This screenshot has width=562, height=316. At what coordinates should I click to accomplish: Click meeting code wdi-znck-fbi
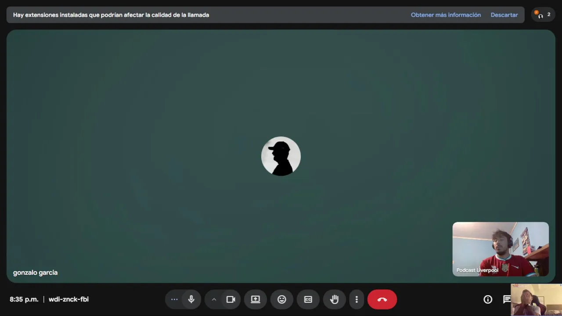68,299
